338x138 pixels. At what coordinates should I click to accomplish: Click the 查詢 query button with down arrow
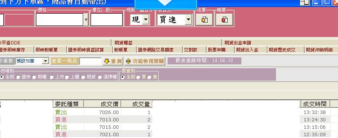tap(113, 61)
